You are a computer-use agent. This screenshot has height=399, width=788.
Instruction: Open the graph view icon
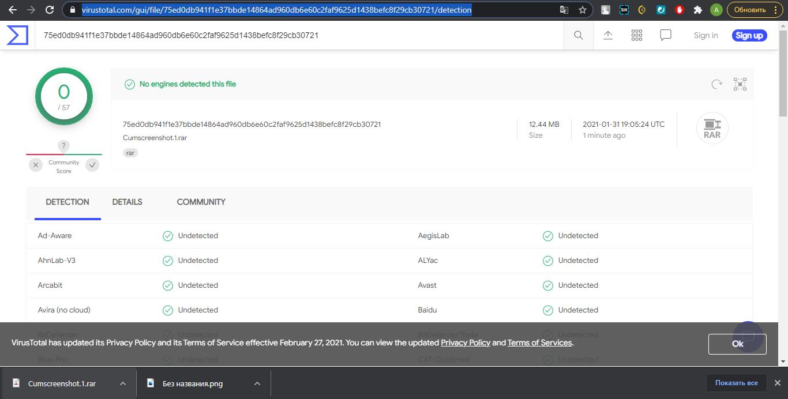(740, 84)
